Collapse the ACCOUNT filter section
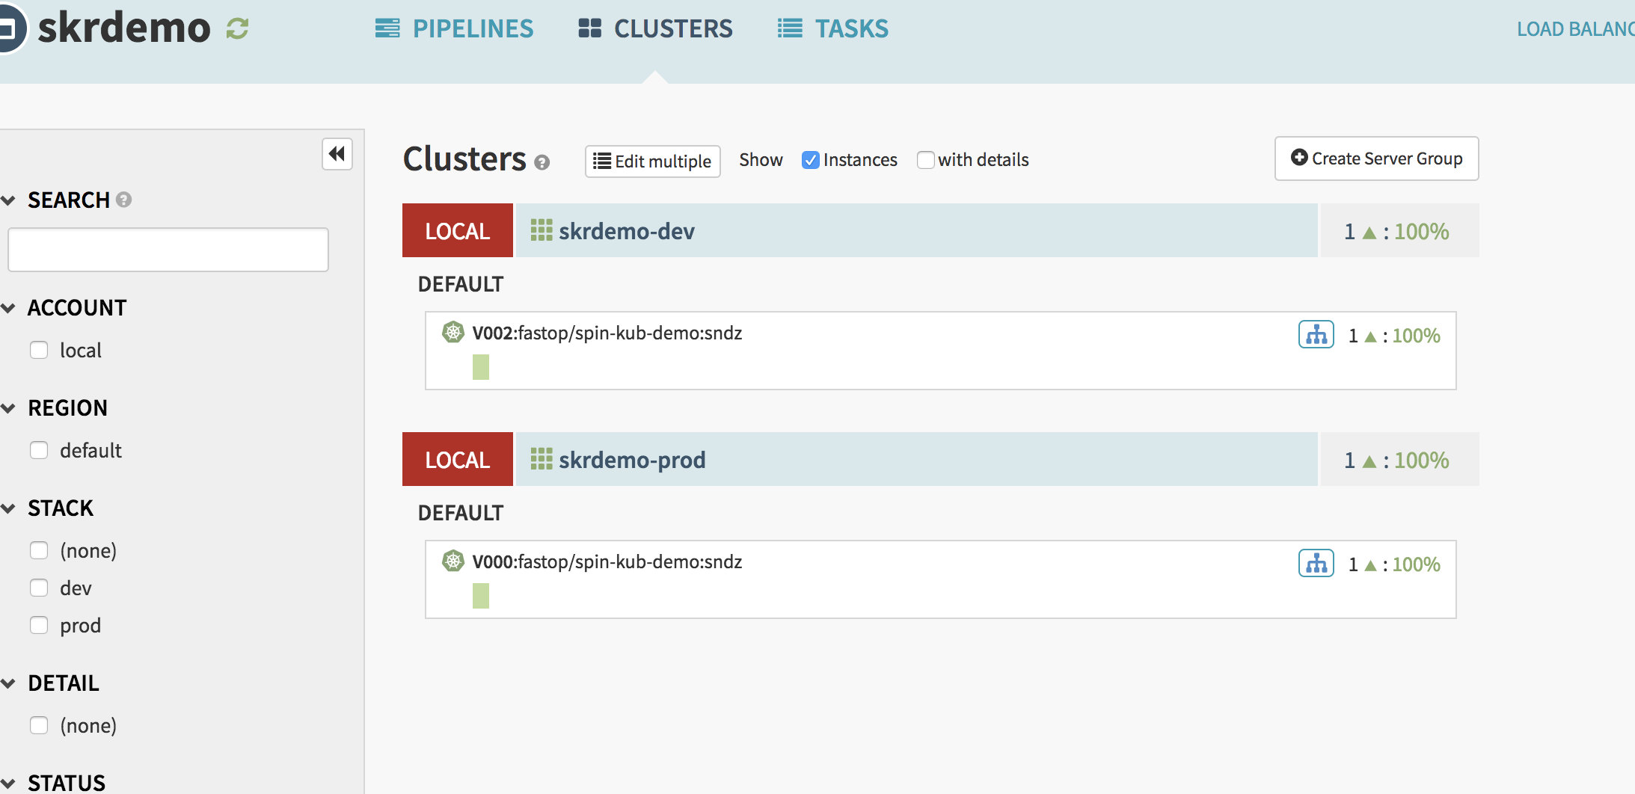 (x=9, y=308)
